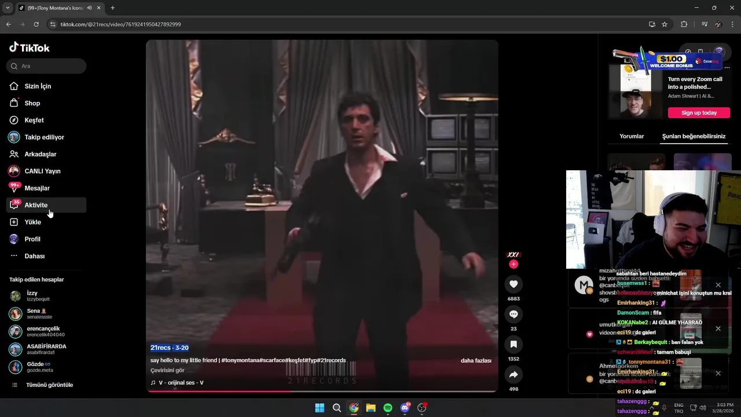
Task: Select Şunları beğenebilirsiniz tab
Action: click(694, 137)
